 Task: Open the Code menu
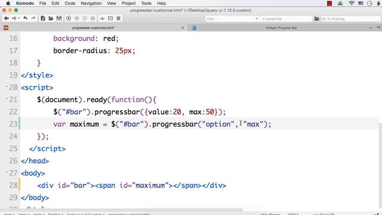[x=70, y=4]
